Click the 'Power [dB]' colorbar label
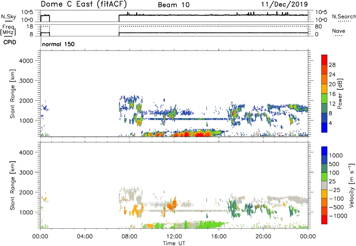 coord(340,94)
